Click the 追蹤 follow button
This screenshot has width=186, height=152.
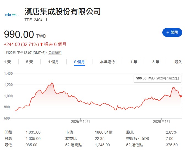(172, 32)
